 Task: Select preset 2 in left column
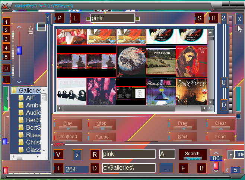pos(6,30)
